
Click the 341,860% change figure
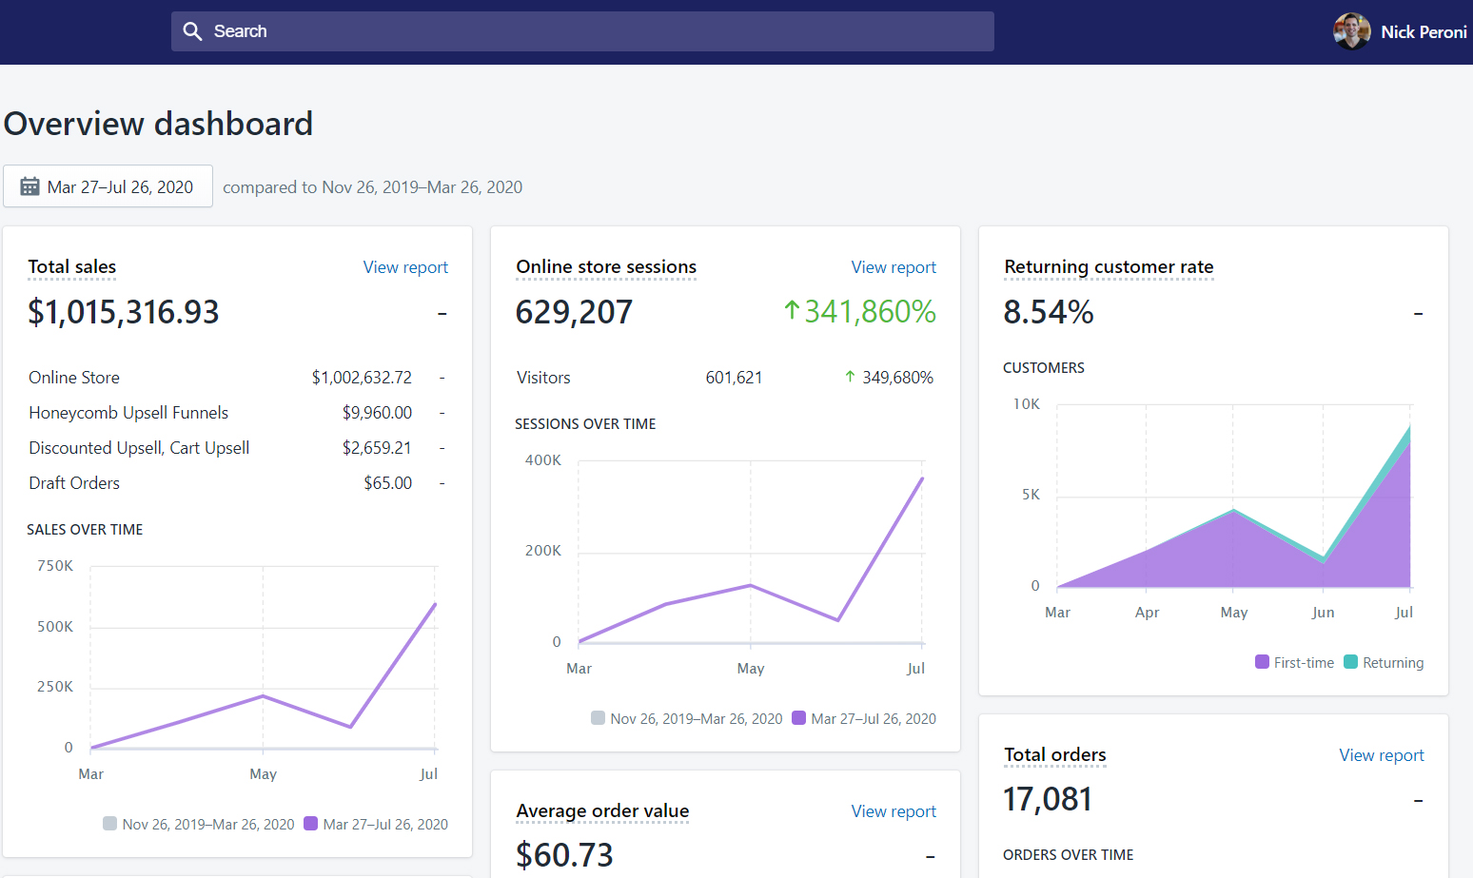coord(870,312)
